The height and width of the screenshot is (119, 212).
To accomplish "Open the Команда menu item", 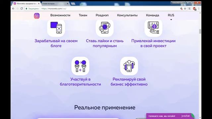I will [x=152, y=15].
